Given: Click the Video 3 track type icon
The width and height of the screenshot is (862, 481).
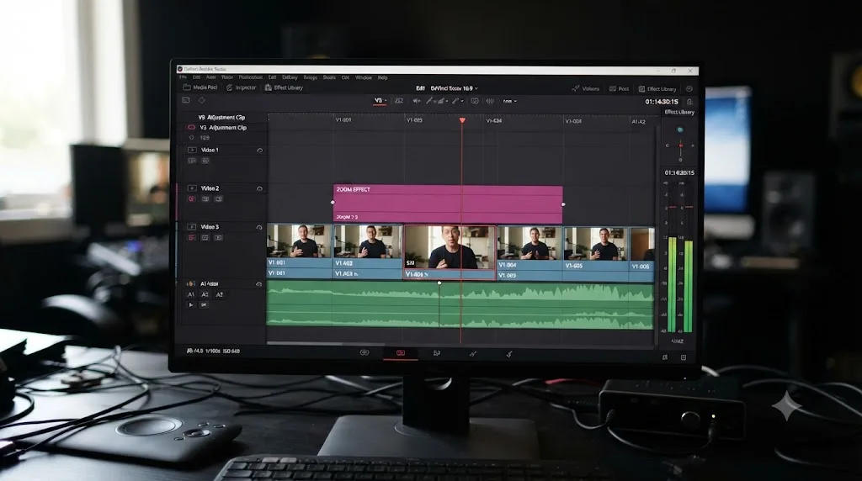Looking at the screenshot, I should point(192,227).
